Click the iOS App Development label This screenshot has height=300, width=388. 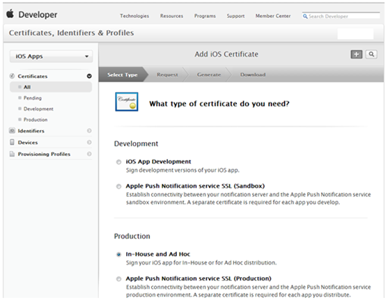(x=158, y=161)
